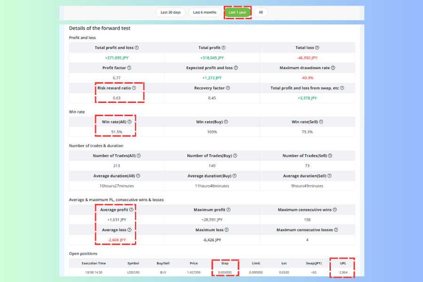423x282 pixels.
Task: Click help icon for Maximum consecutive wins
Action: tap(335, 210)
